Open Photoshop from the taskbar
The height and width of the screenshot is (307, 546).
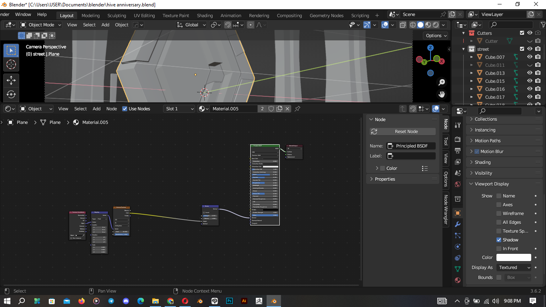[229, 301]
